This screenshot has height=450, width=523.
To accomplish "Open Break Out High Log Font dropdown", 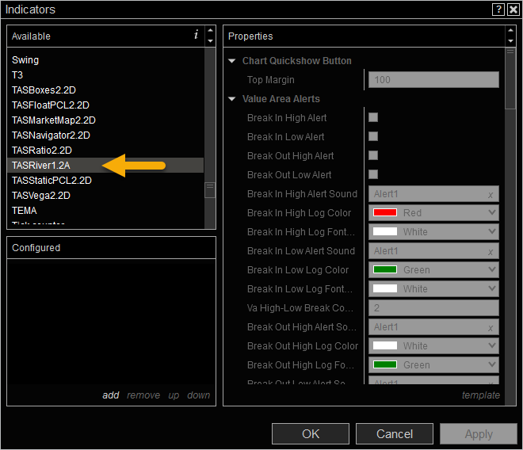I will [433, 365].
